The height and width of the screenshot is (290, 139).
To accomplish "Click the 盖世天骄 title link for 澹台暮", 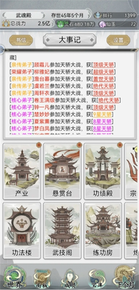I will (104, 79).
